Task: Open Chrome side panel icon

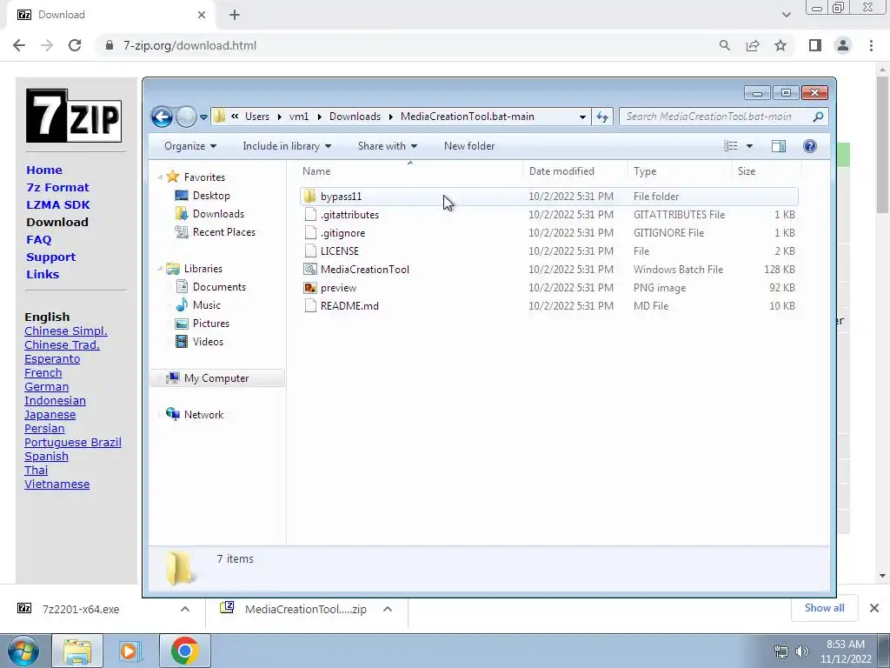Action: click(x=815, y=45)
